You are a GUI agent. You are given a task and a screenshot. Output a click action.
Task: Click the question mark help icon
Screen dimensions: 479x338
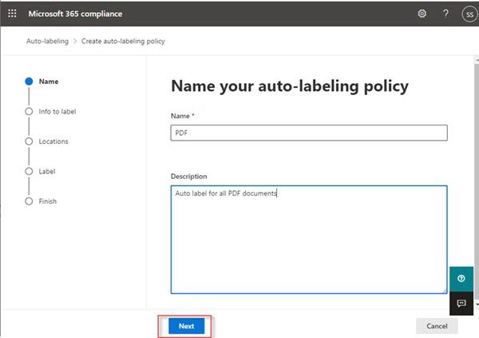click(x=445, y=14)
